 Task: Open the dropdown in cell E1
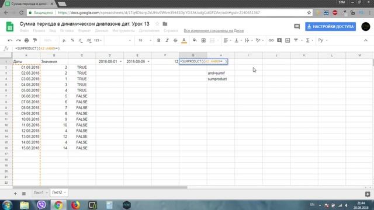pyautogui.click(x=148, y=62)
